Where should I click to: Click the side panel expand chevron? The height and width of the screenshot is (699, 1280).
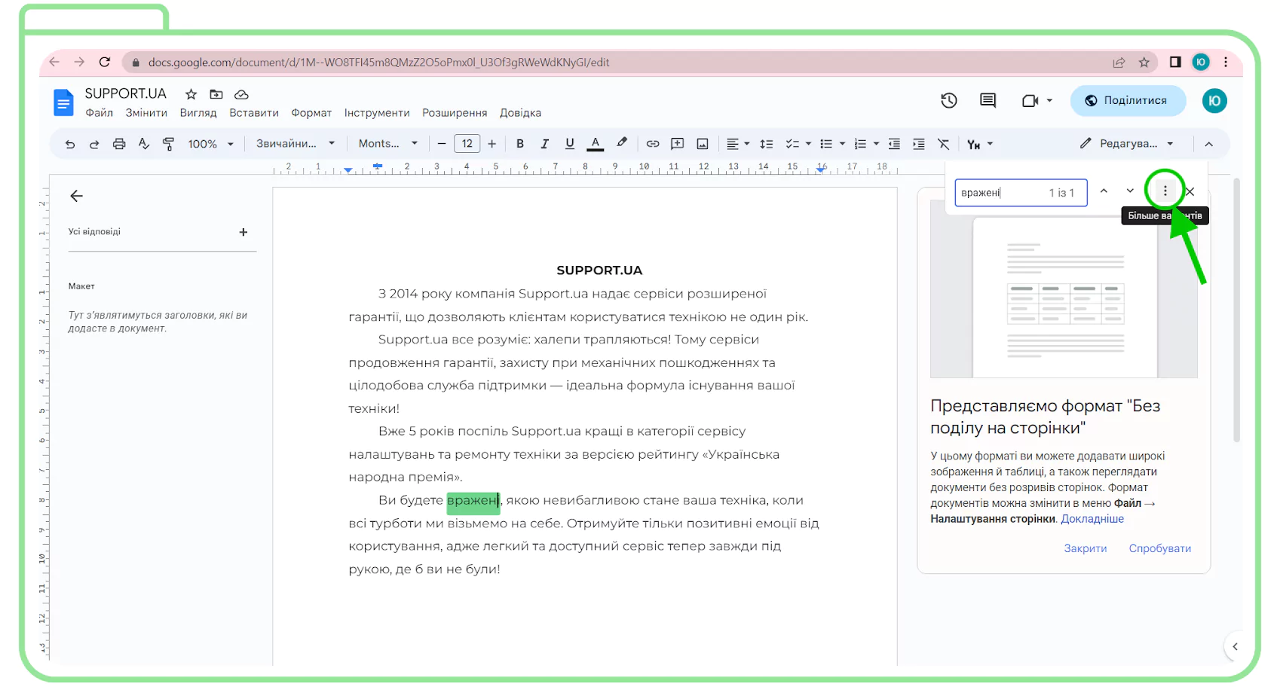(1235, 646)
